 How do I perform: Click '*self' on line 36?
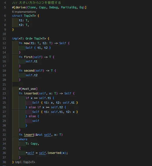tap(30, 153)
